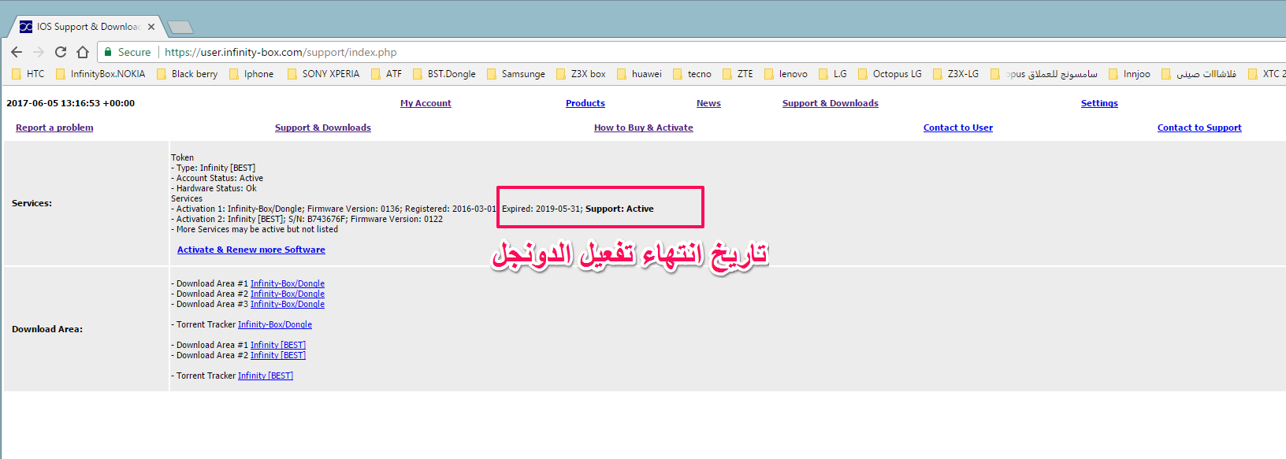Click the 'Account Status: Active' line
1286x459 pixels.
[217, 178]
